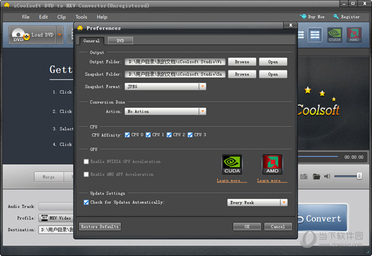Viewport: 372px width, 256px height.
Task: Open Learn more link under AMD
Action: point(272,181)
